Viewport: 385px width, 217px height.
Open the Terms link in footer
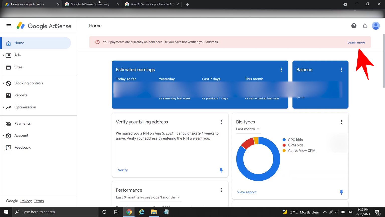pos(39,201)
